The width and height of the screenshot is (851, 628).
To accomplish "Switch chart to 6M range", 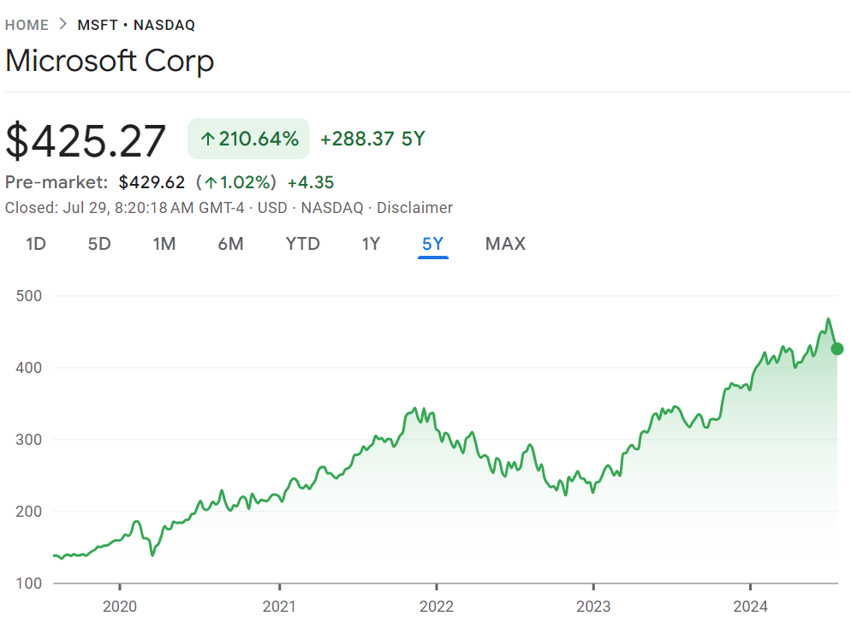I will coord(230,244).
